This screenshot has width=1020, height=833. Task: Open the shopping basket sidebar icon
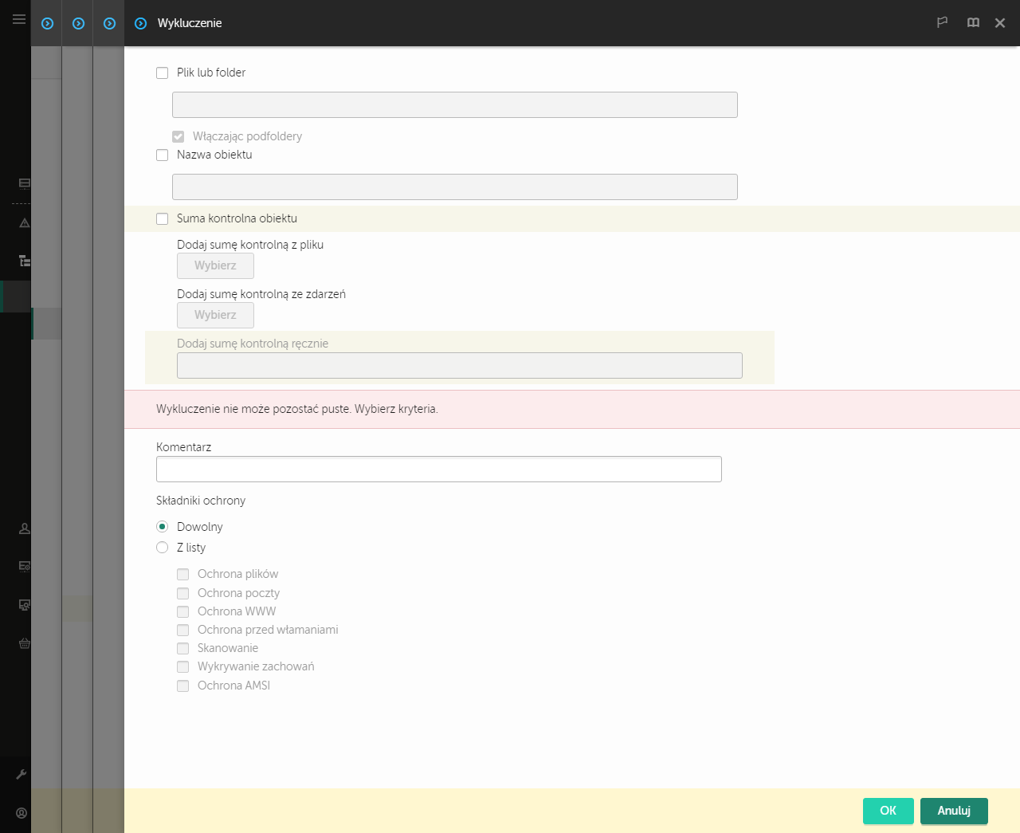[25, 643]
